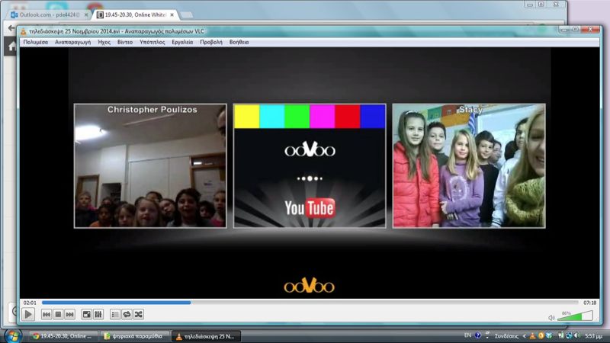The image size is (610, 343).
Task: Click the VLC cone tray icon
Action: click(x=532, y=336)
